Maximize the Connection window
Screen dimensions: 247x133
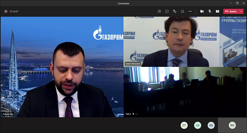point(237,3)
